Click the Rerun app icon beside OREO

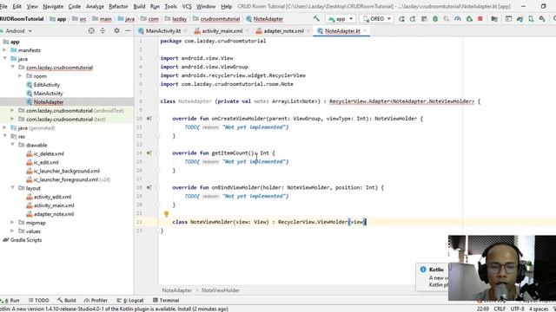click(x=401, y=19)
